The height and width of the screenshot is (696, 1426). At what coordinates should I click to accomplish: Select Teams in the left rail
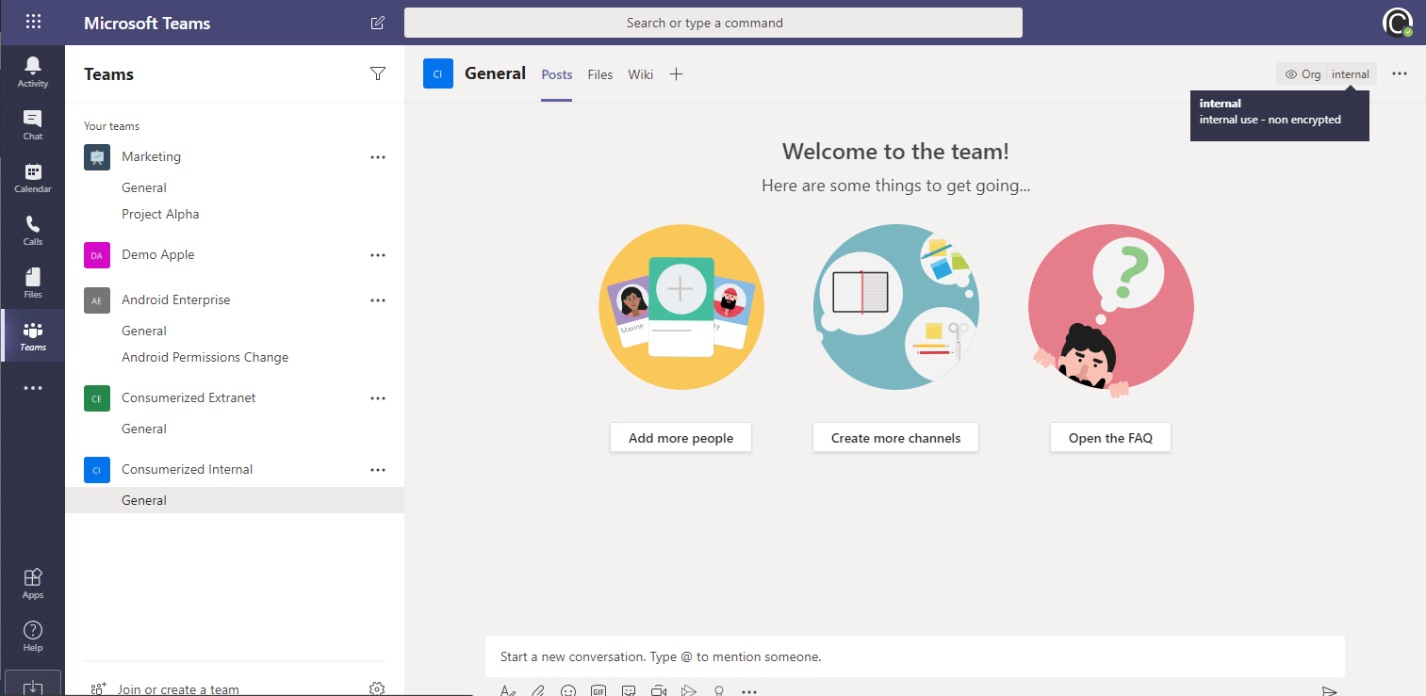33,335
